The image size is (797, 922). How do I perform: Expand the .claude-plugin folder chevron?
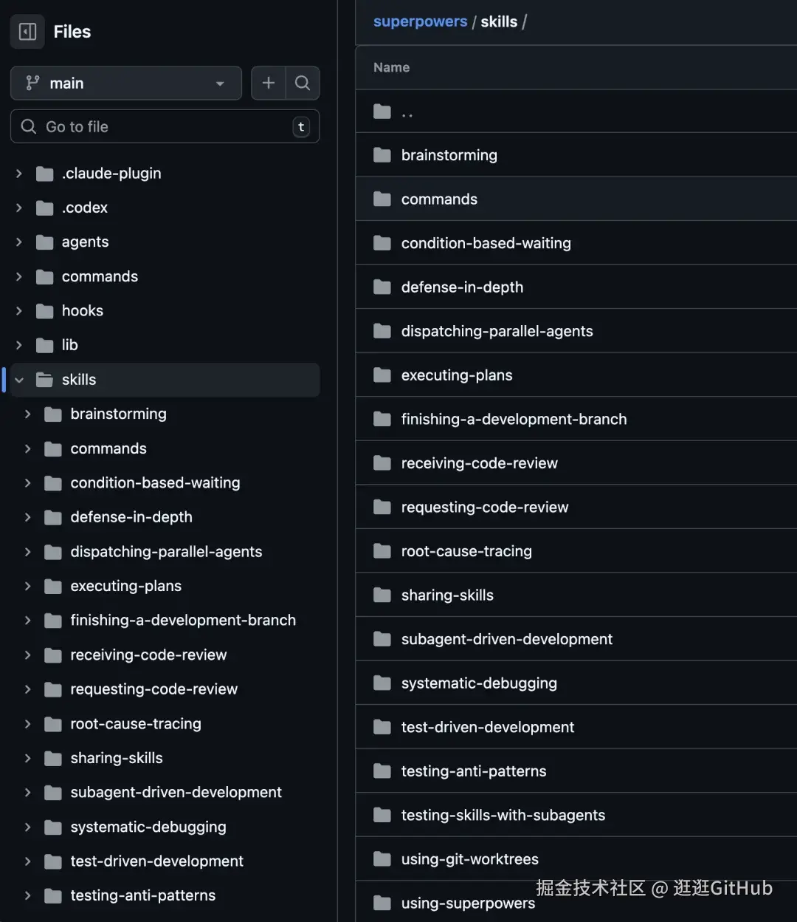[19, 174]
